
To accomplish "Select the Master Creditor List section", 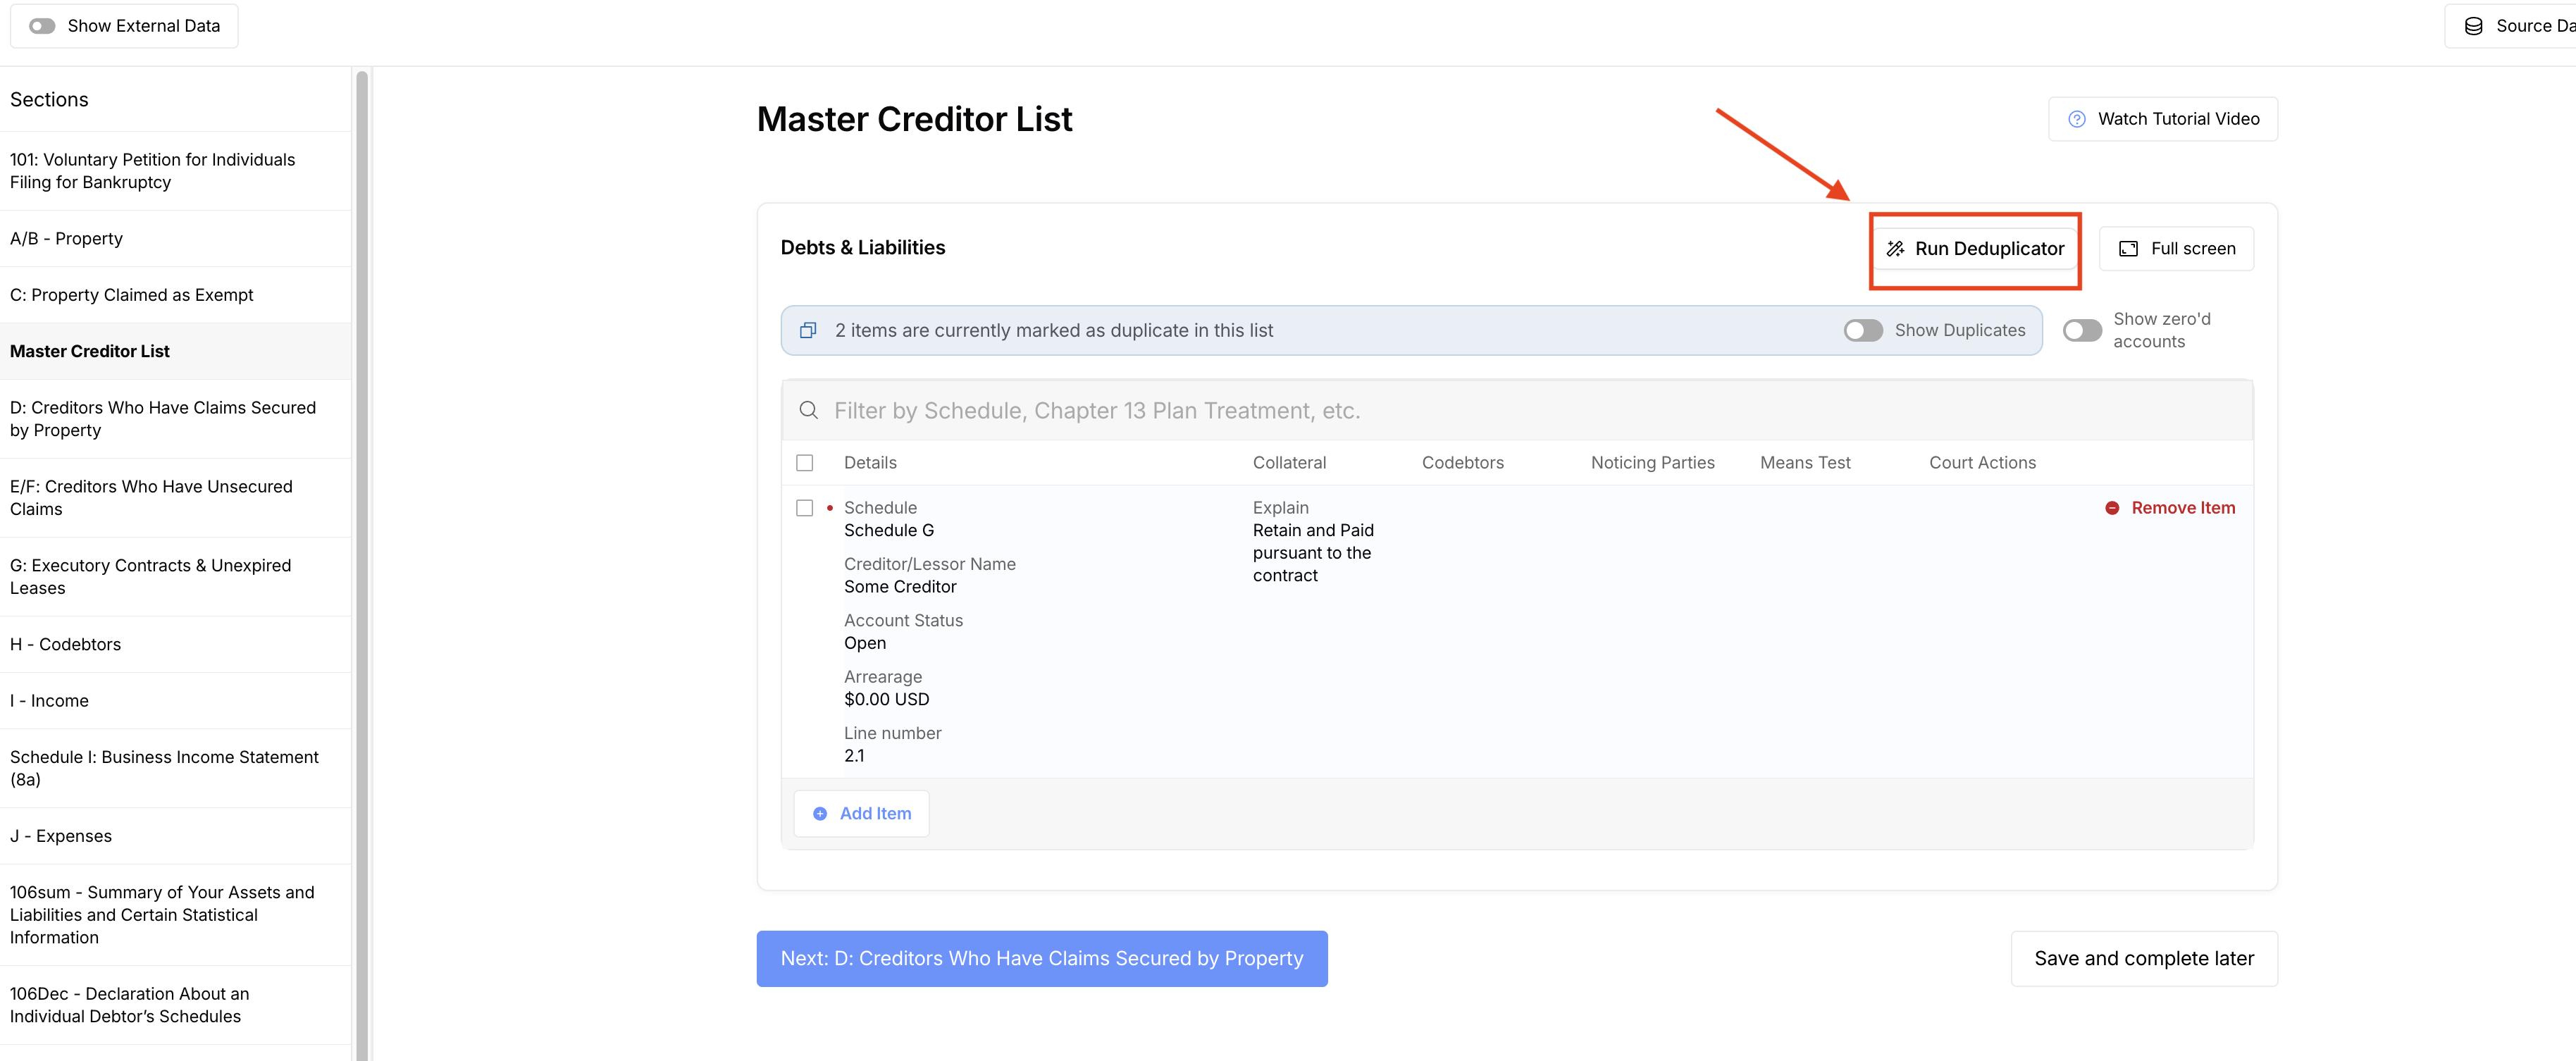I will [175, 351].
